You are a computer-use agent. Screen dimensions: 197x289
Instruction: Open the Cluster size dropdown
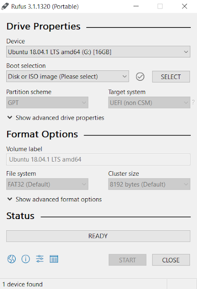[149, 184]
